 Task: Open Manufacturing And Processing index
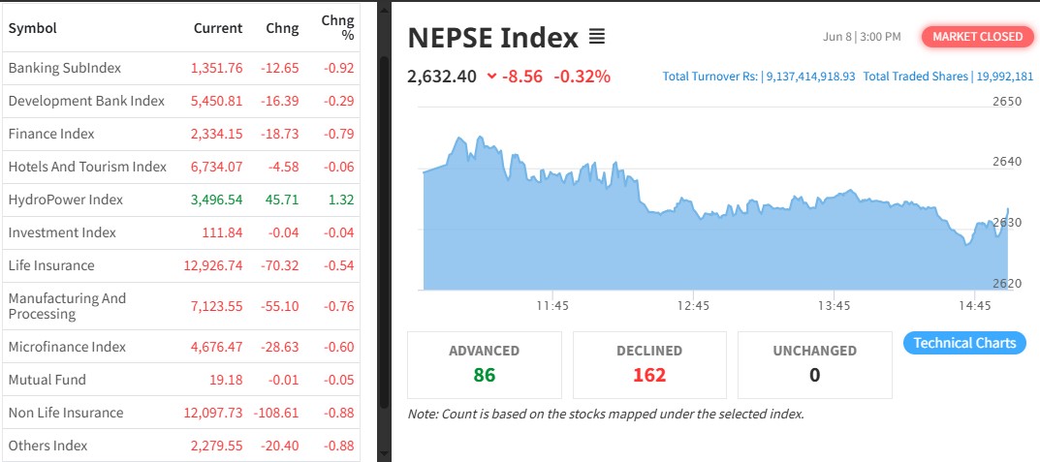(67, 306)
